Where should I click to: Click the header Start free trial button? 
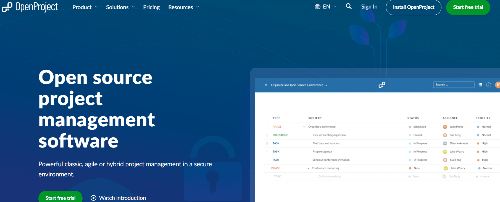(468, 7)
